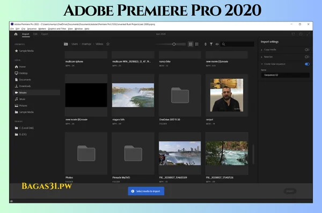Screen dimensions: 322x213
Task: Click the sequence Name input field
Action: (x=286, y=75)
